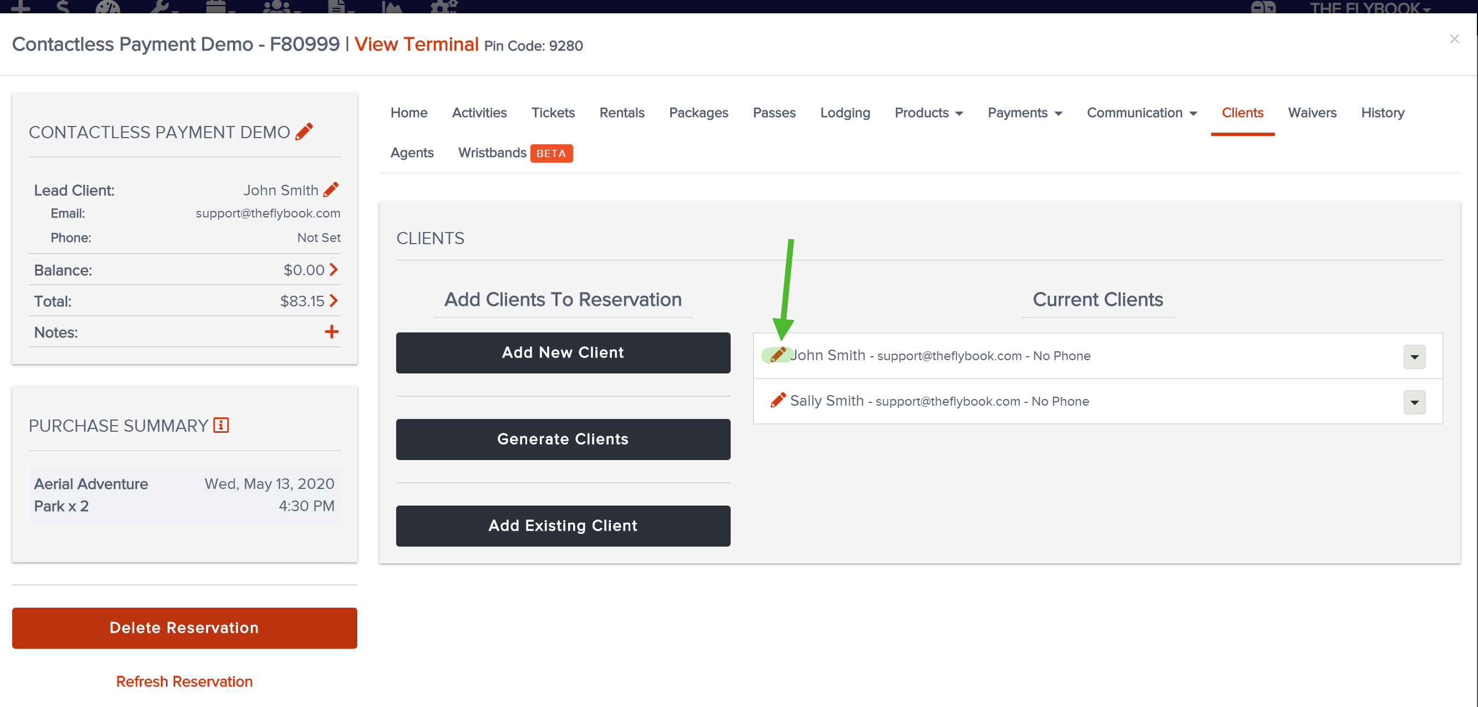Edit John Smith in Current Clients
The height and width of the screenshot is (707, 1478).
(778, 355)
